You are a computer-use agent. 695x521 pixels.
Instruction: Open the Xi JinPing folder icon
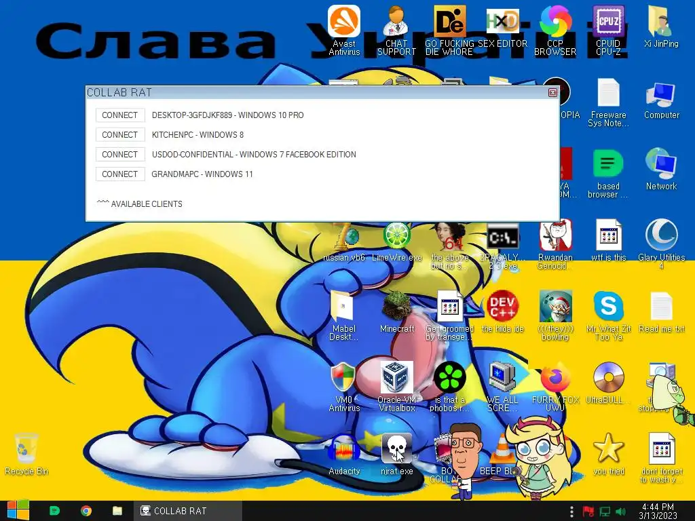661,26
